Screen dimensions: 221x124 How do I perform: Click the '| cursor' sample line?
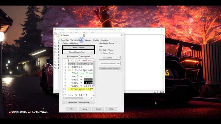(x=75, y=67)
